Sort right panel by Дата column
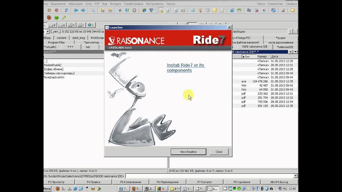This screenshot has height=192, width=342. click(x=284, y=57)
